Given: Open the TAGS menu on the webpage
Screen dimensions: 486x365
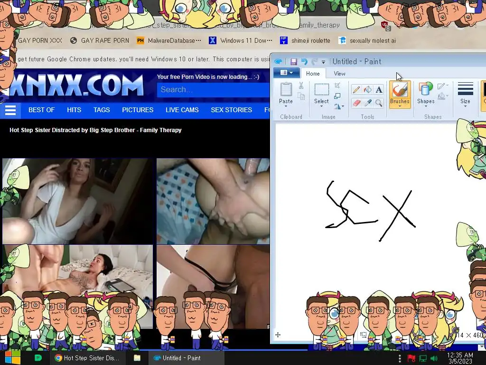Looking at the screenshot, I should click(x=102, y=110).
